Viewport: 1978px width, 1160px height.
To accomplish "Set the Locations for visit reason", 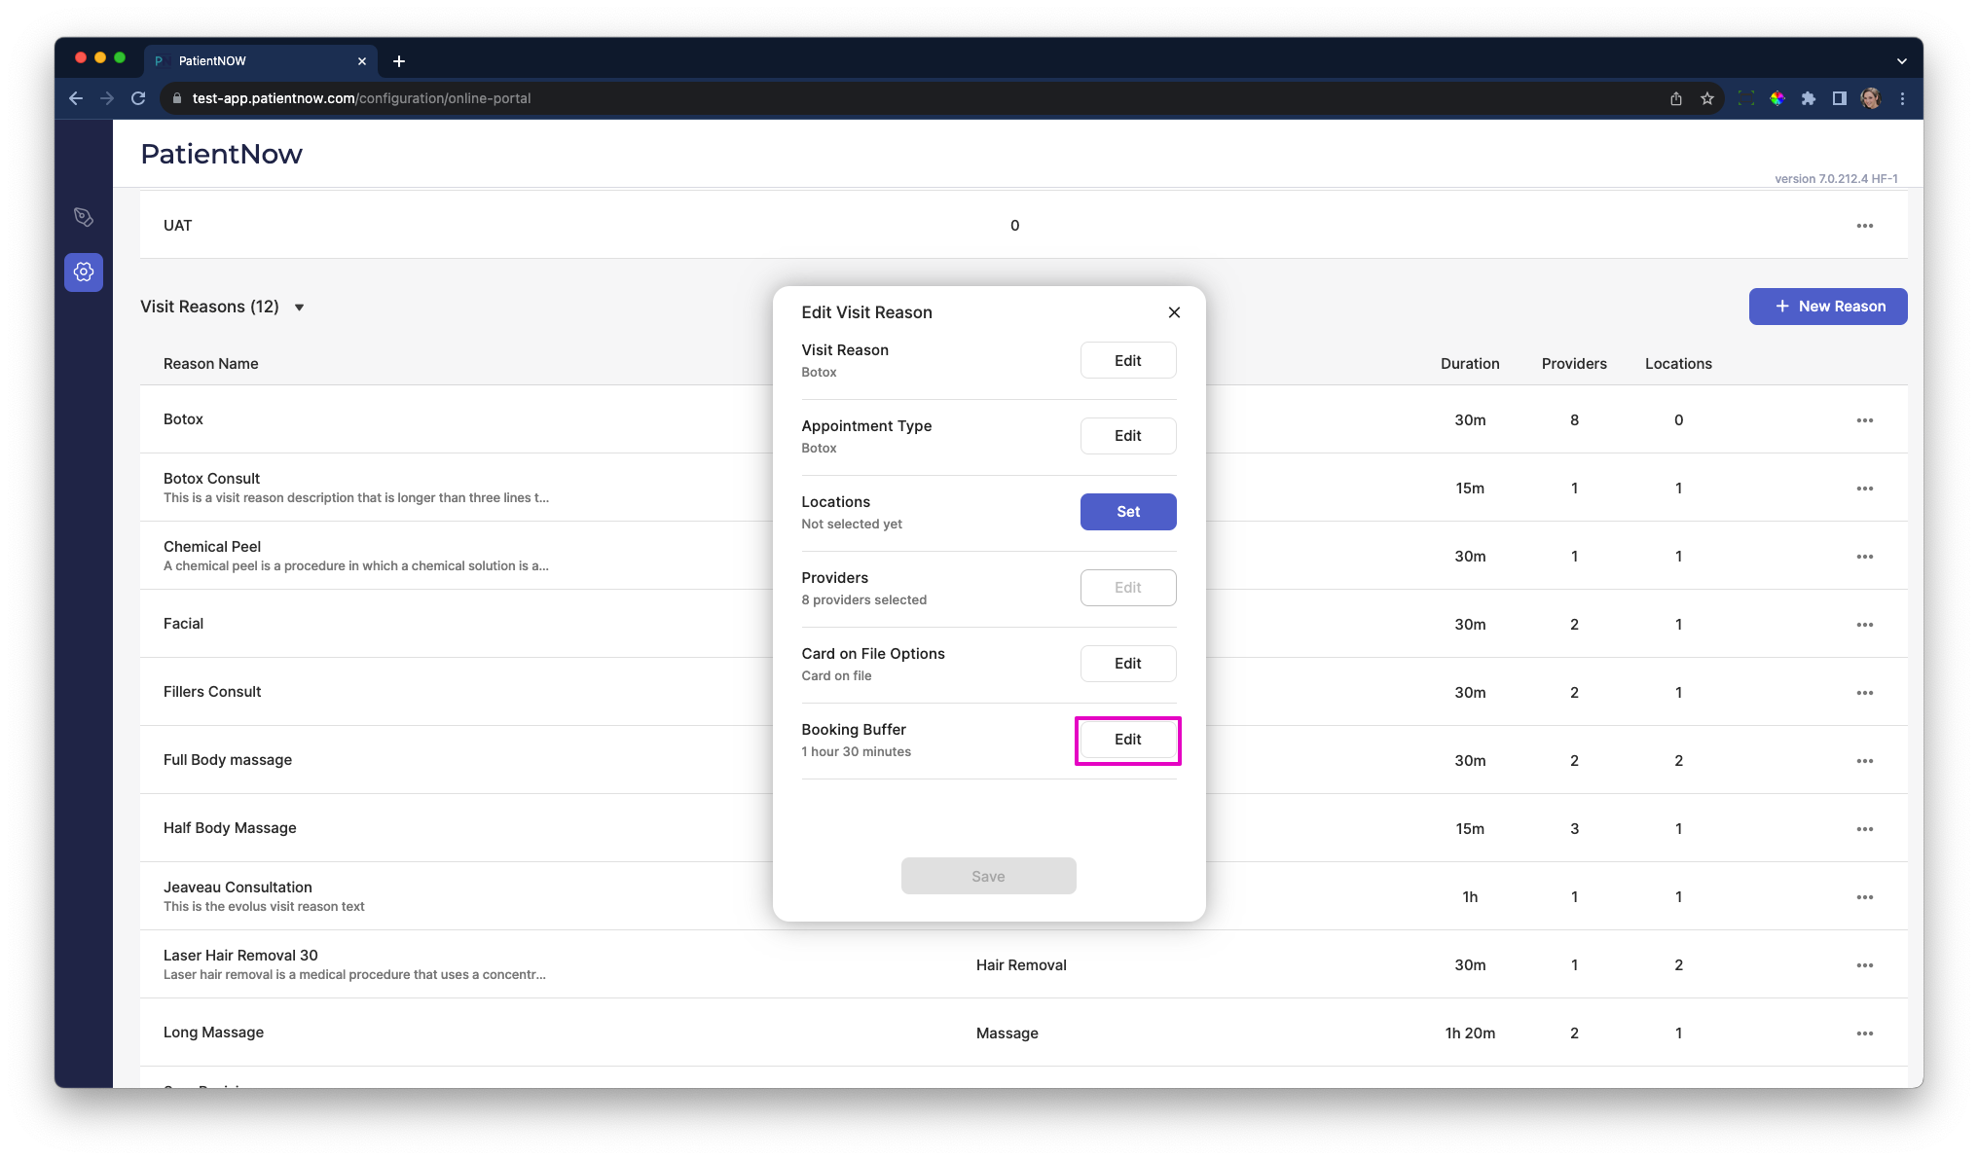I will click(x=1127, y=512).
